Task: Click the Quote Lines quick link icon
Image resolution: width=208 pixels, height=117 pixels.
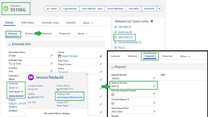Action: click(116, 32)
